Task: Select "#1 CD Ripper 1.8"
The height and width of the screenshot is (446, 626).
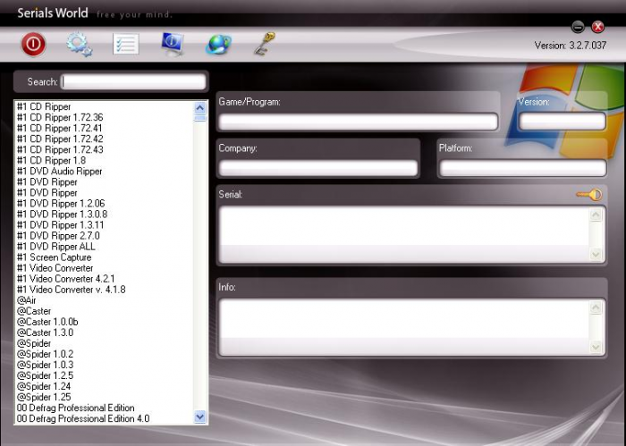Action: [x=51, y=160]
